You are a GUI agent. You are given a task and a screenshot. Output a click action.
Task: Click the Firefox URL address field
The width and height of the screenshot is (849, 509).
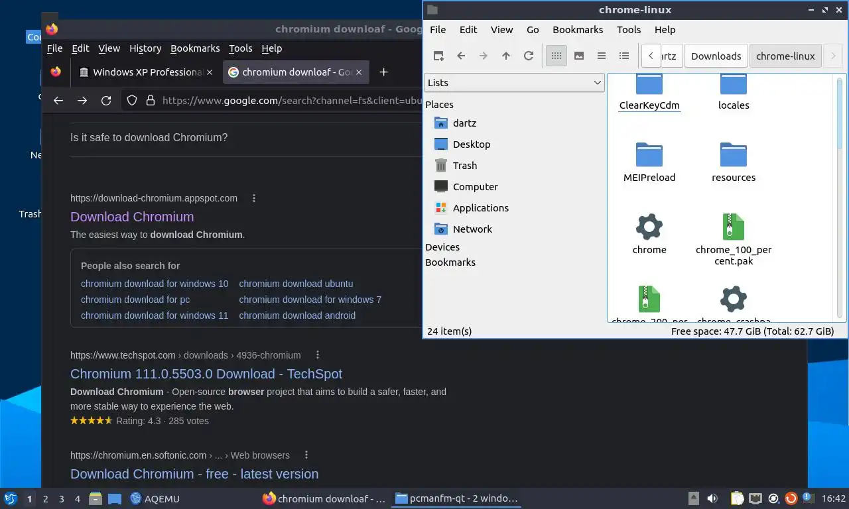[x=292, y=100]
